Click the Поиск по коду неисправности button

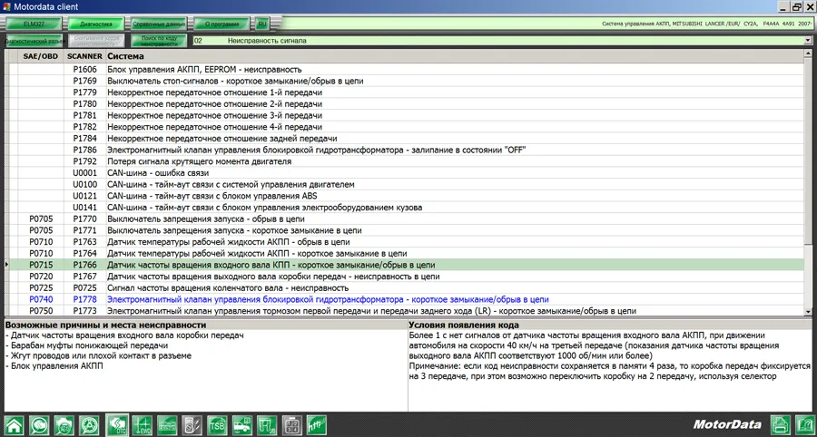click(159, 41)
